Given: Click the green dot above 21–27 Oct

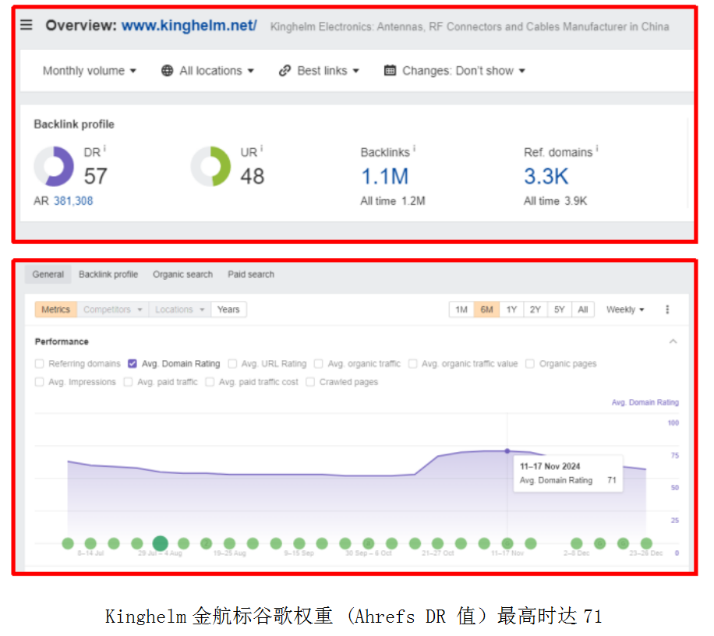Looking at the screenshot, I should (x=437, y=543).
